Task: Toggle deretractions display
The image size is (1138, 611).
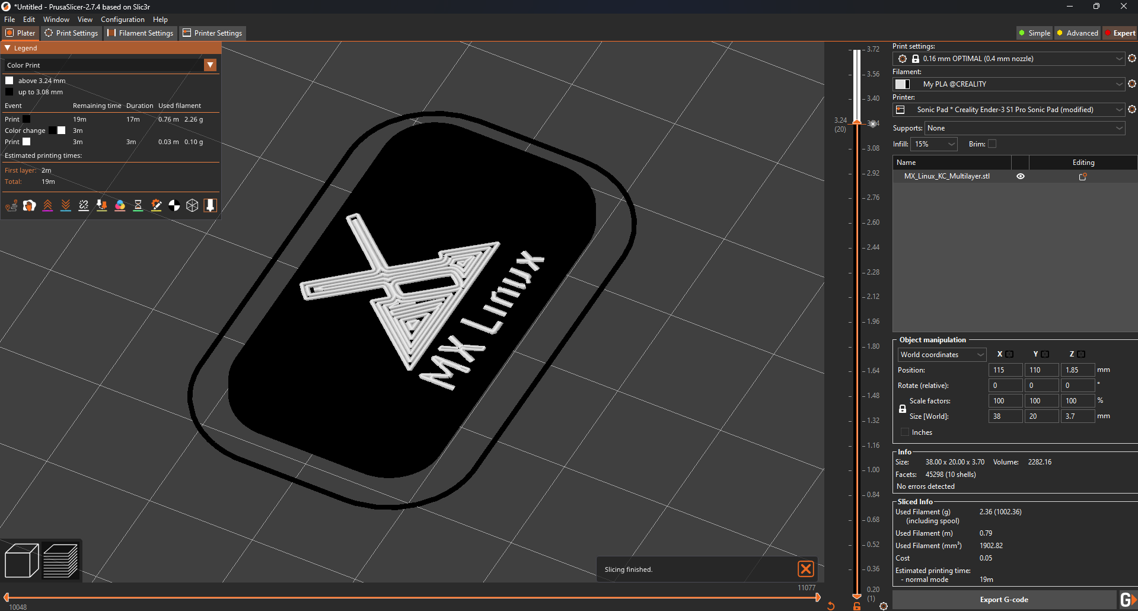Action: coord(66,205)
